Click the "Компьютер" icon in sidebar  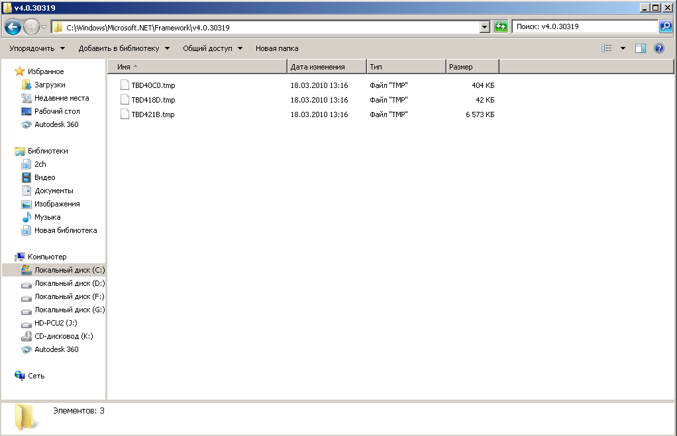pyautogui.click(x=19, y=257)
